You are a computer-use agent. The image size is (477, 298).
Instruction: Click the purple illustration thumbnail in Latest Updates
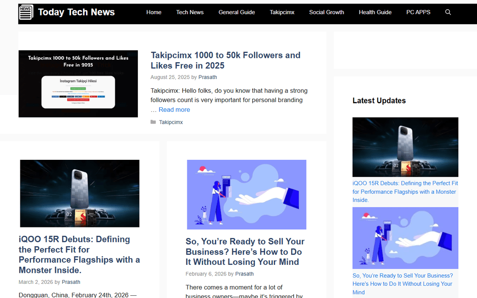[x=405, y=238]
